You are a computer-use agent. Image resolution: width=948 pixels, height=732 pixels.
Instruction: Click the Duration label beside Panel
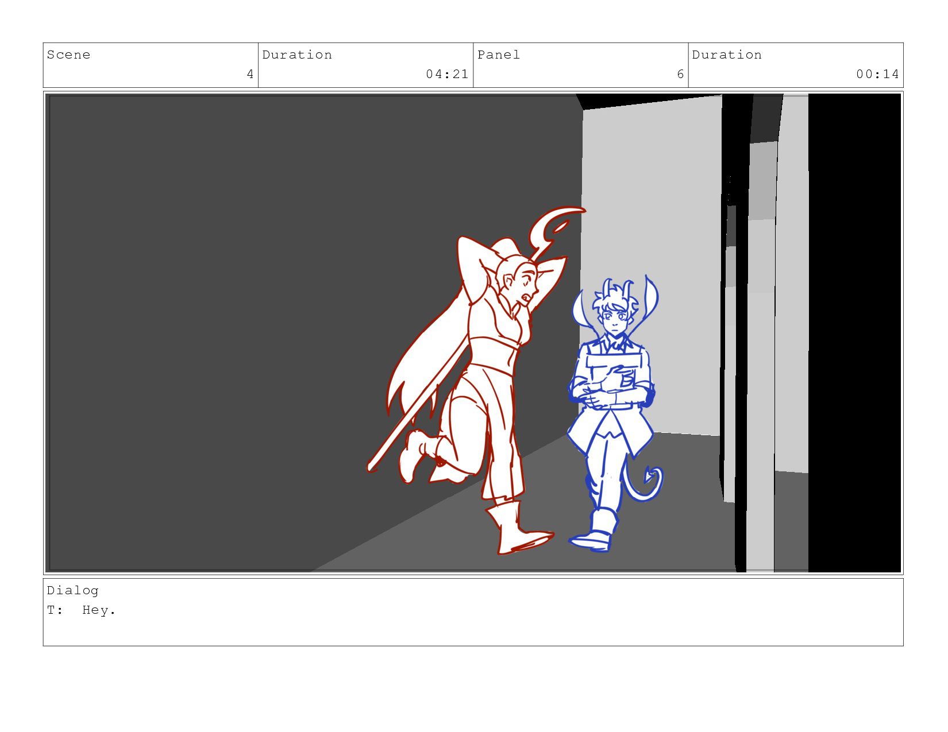point(727,55)
